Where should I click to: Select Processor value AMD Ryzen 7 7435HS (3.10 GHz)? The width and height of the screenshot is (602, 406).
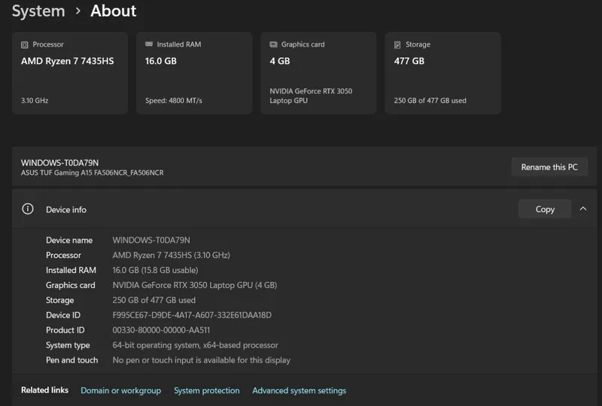tap(172, 255)
